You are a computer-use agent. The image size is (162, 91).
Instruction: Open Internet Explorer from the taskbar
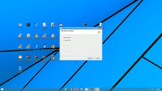[x=66, y=89]
